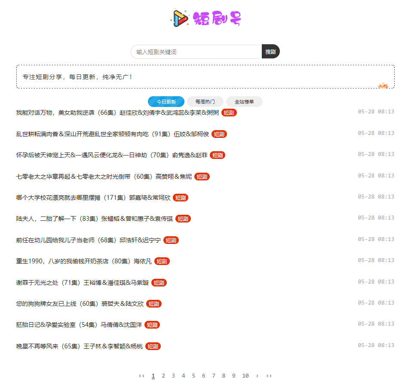This screenshot has height=384, width=420.
Task: Open 七零老太之华章再起 (60集) link
Action: tap(104, 177)
